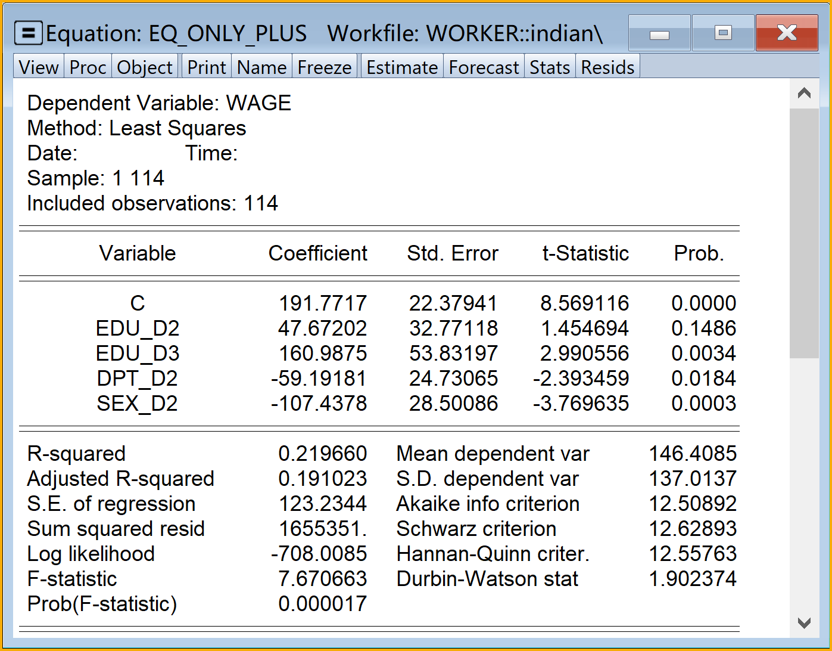Click the Estimate button
The height and width of the screenshot is (651, 832).
pyautogui.click(x=402, y=67)
